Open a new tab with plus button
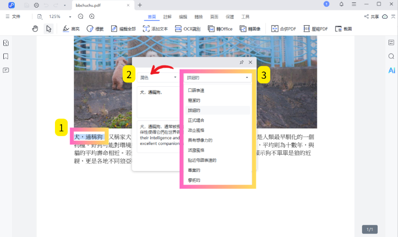 140,5
